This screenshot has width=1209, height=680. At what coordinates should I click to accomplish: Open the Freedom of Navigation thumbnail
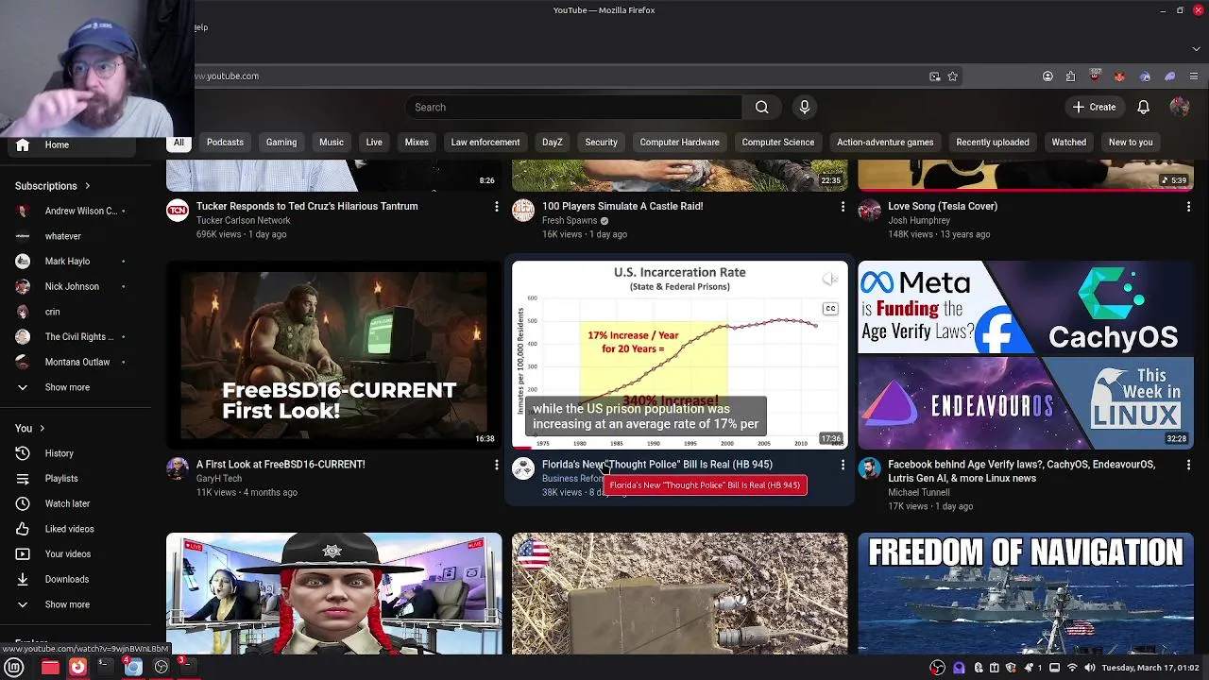[x=1026, y=593]
